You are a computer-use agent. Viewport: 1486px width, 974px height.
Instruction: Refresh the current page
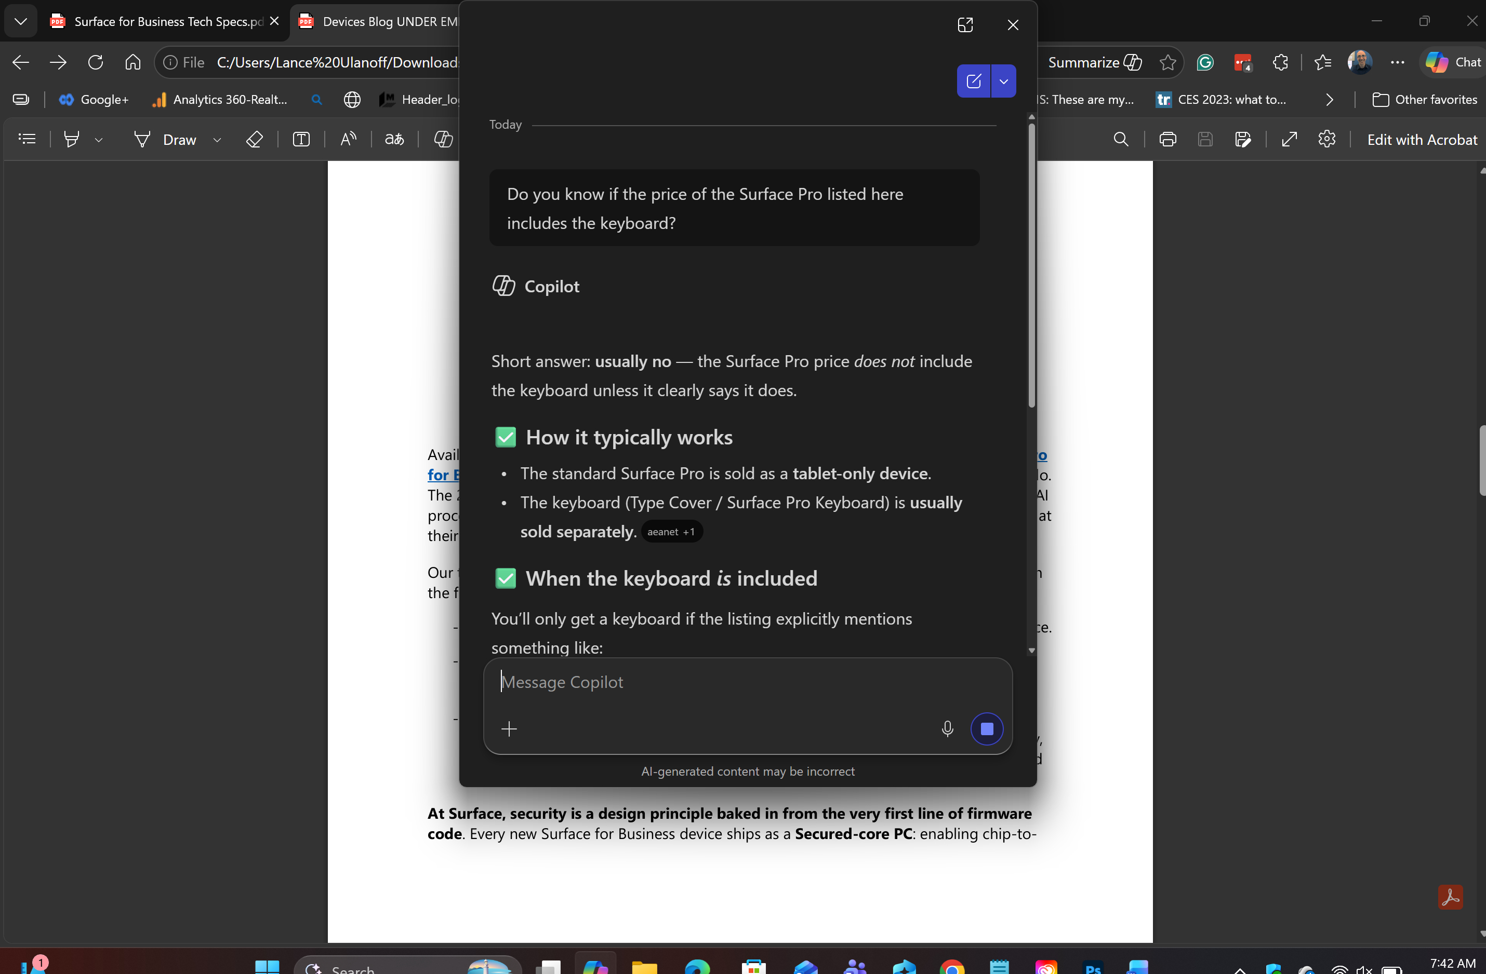96,62
